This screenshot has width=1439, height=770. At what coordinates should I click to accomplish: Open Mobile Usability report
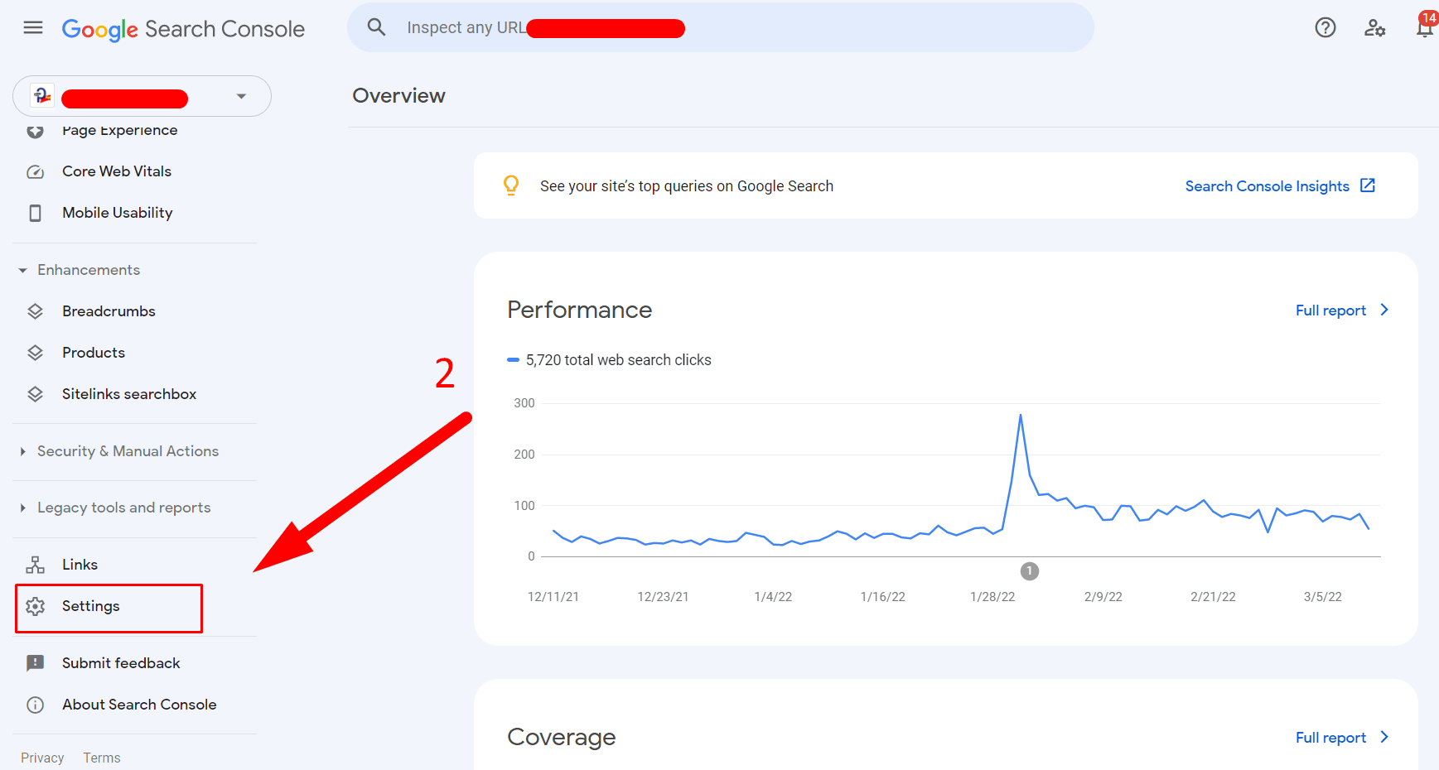[118, 213]
